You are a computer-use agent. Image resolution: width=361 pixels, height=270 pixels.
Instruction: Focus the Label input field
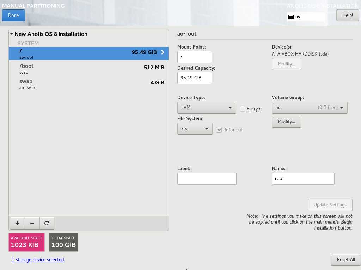coord(207,179)
